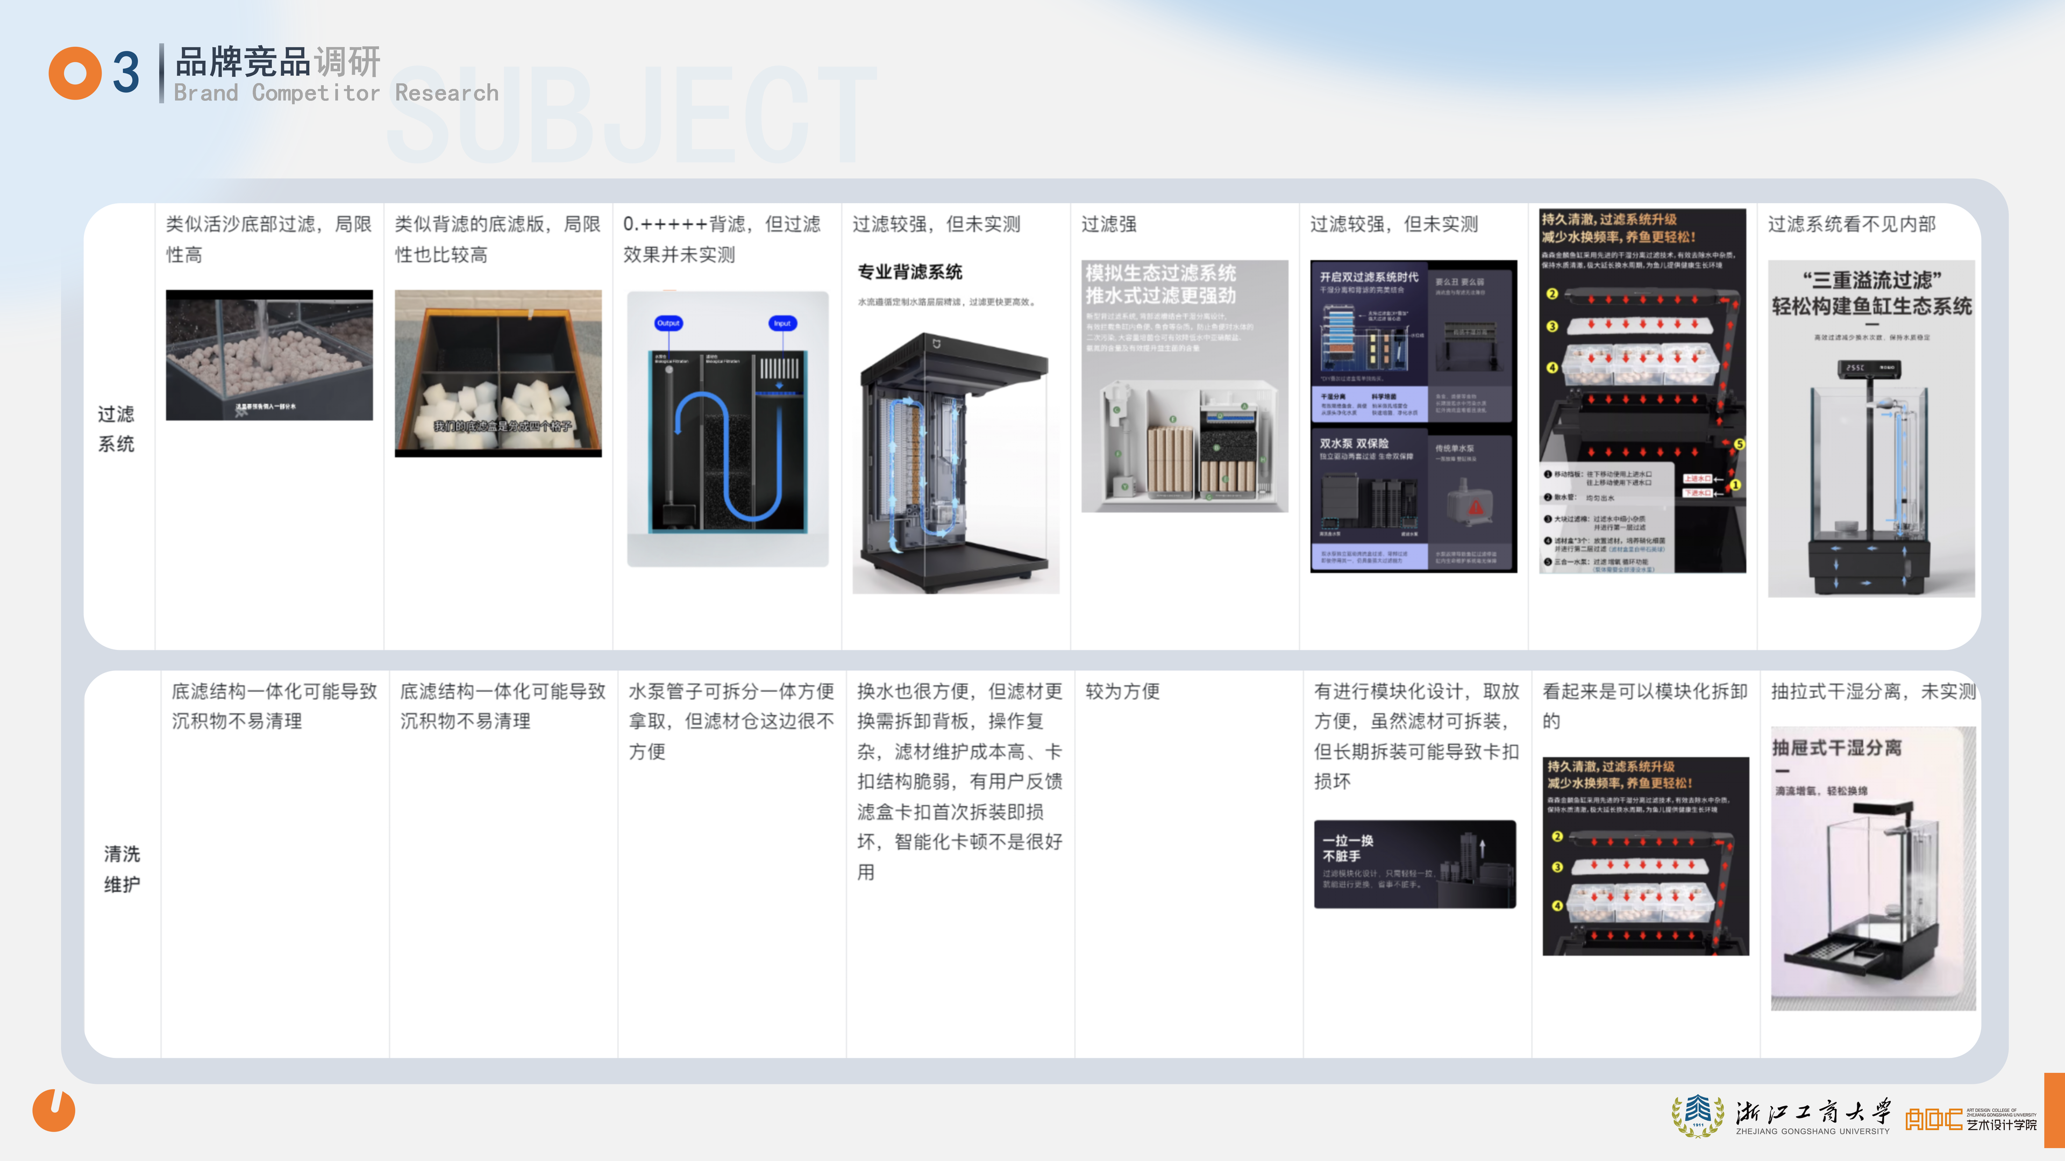This screenshot has height=1161, width=2065.
Task: Select the title text 品牌竞品调研
Action: tap(277, 62)
